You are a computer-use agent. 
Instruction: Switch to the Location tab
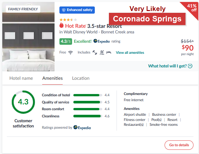point(81,78)
